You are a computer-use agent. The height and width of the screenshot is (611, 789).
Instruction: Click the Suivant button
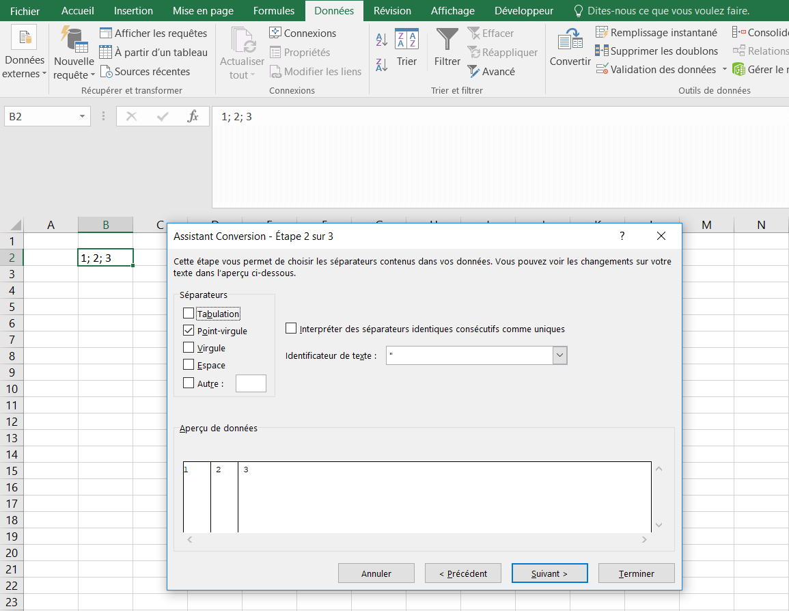(549, 573)
